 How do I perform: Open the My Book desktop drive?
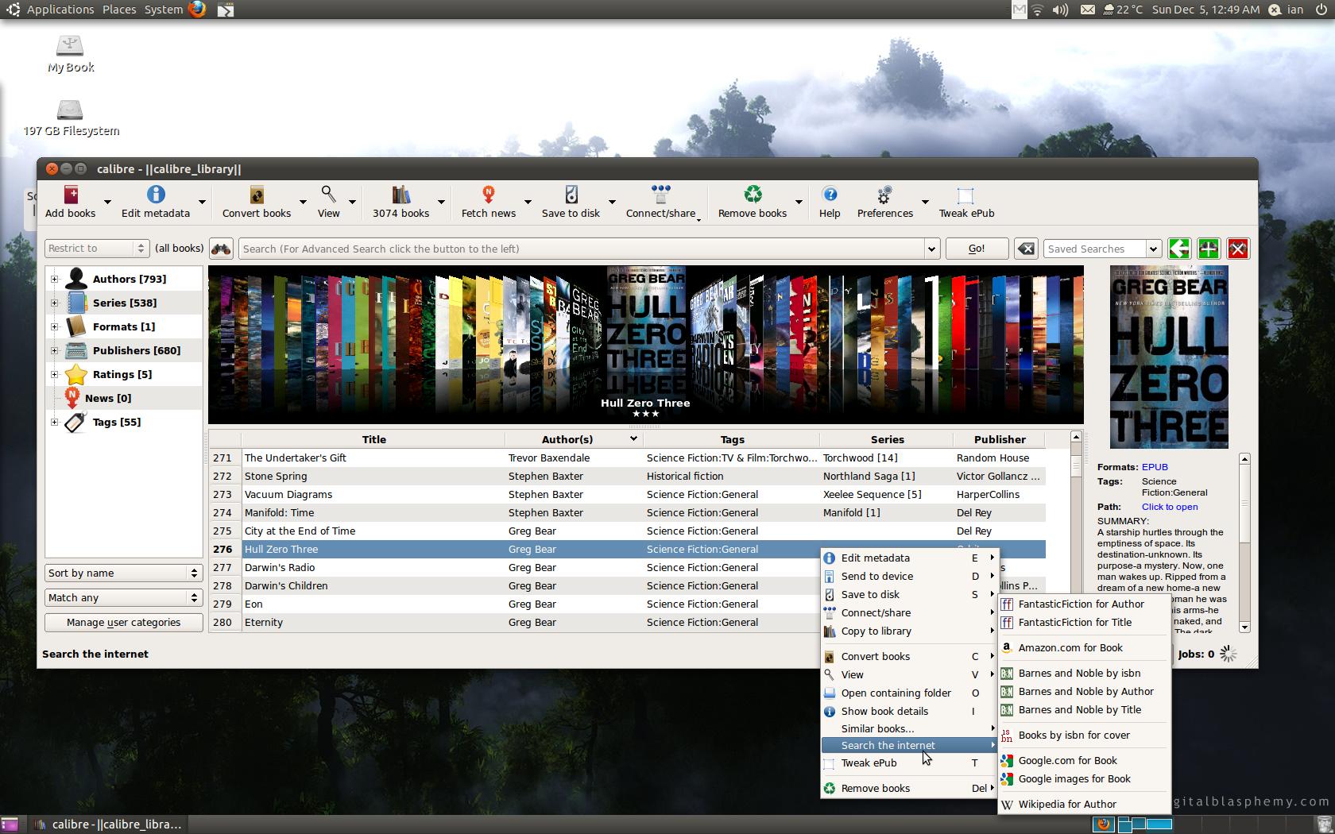point(70,54)
